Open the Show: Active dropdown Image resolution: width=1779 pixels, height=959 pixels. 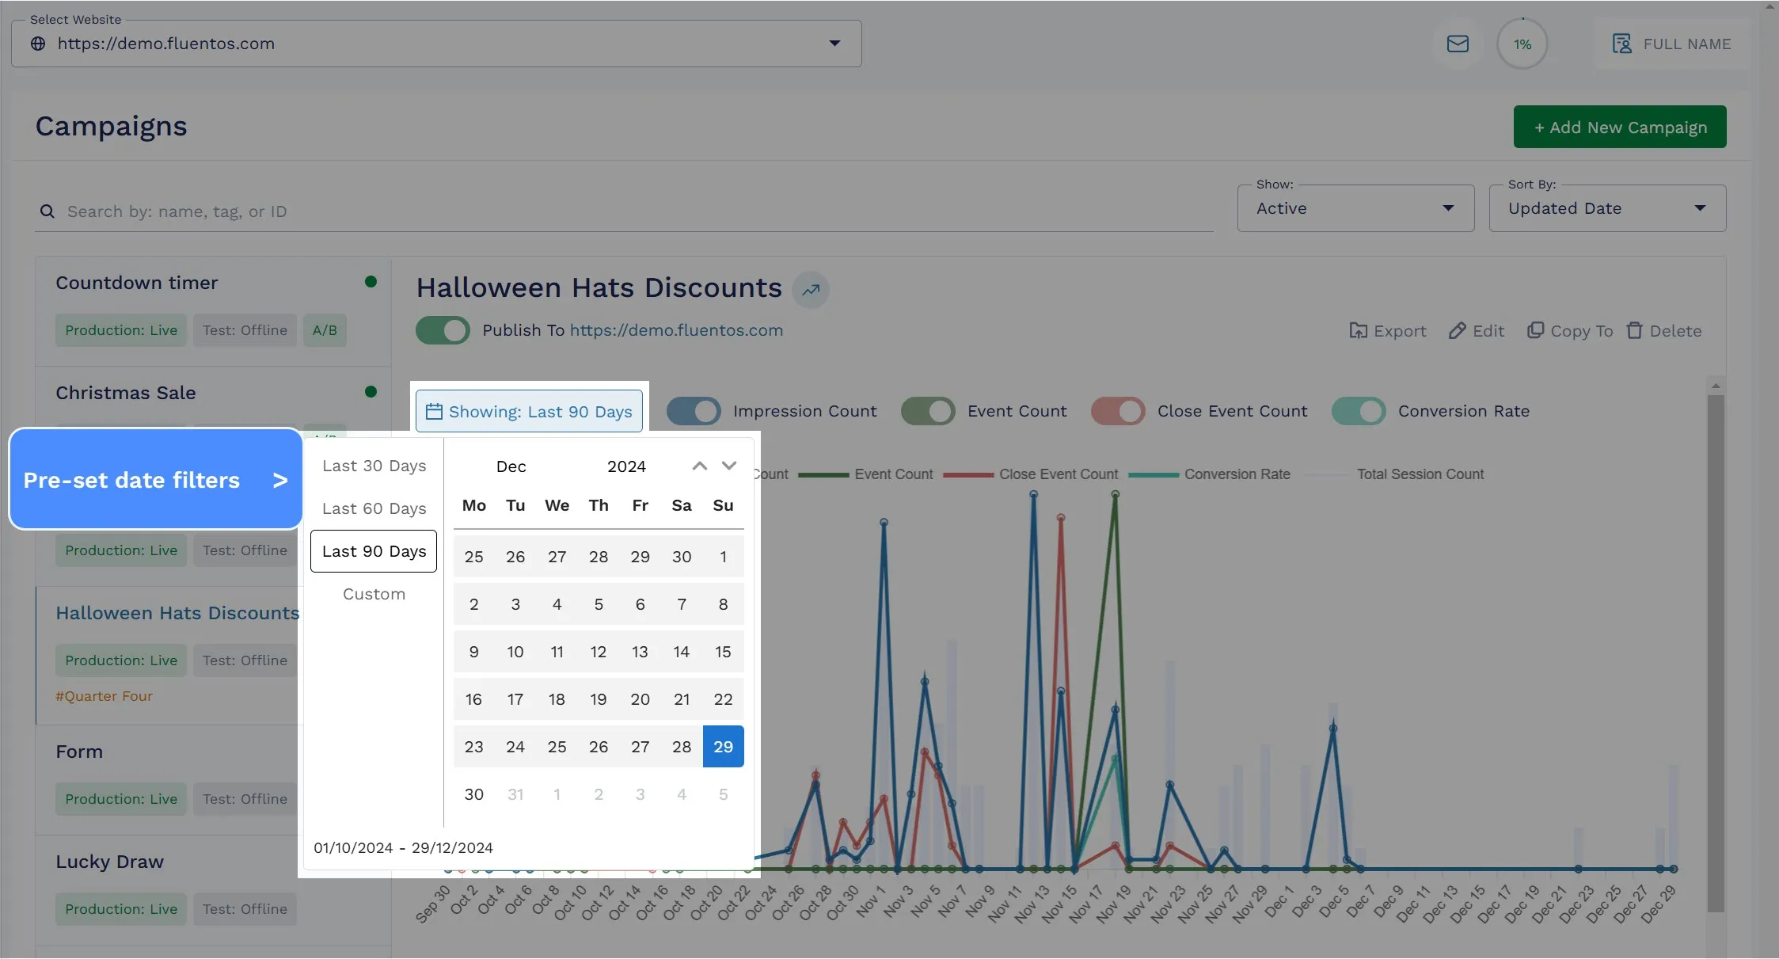tap(1355, 208)
